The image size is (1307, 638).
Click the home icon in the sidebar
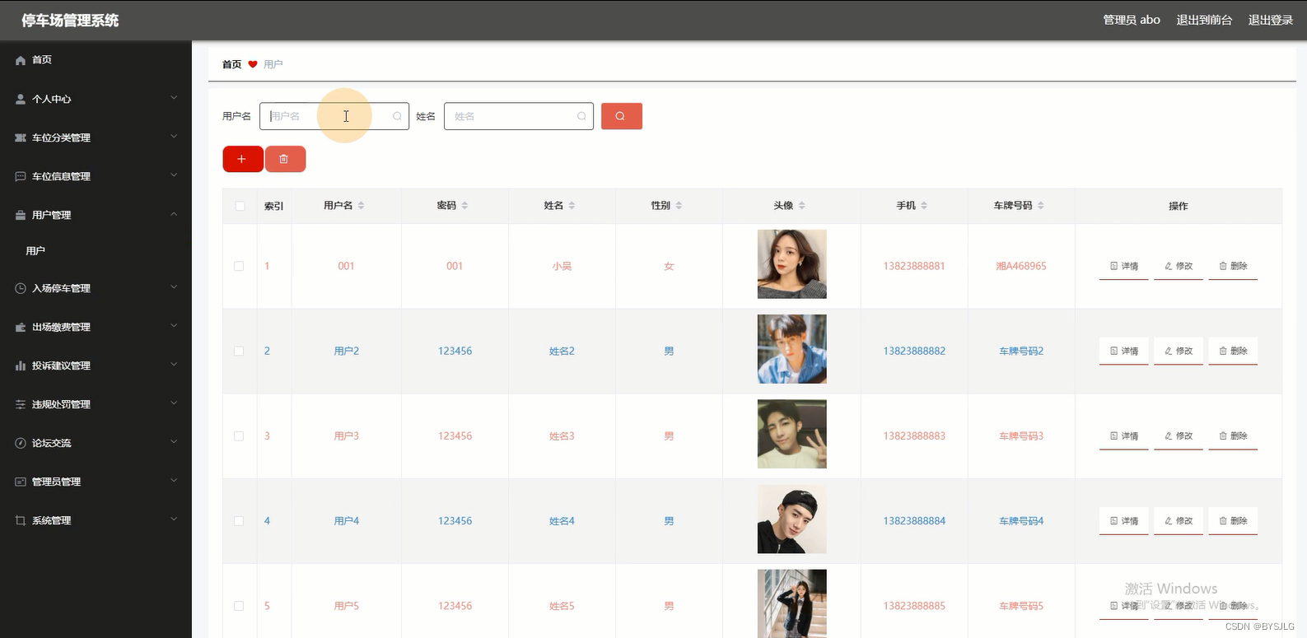tap(21, 60)
